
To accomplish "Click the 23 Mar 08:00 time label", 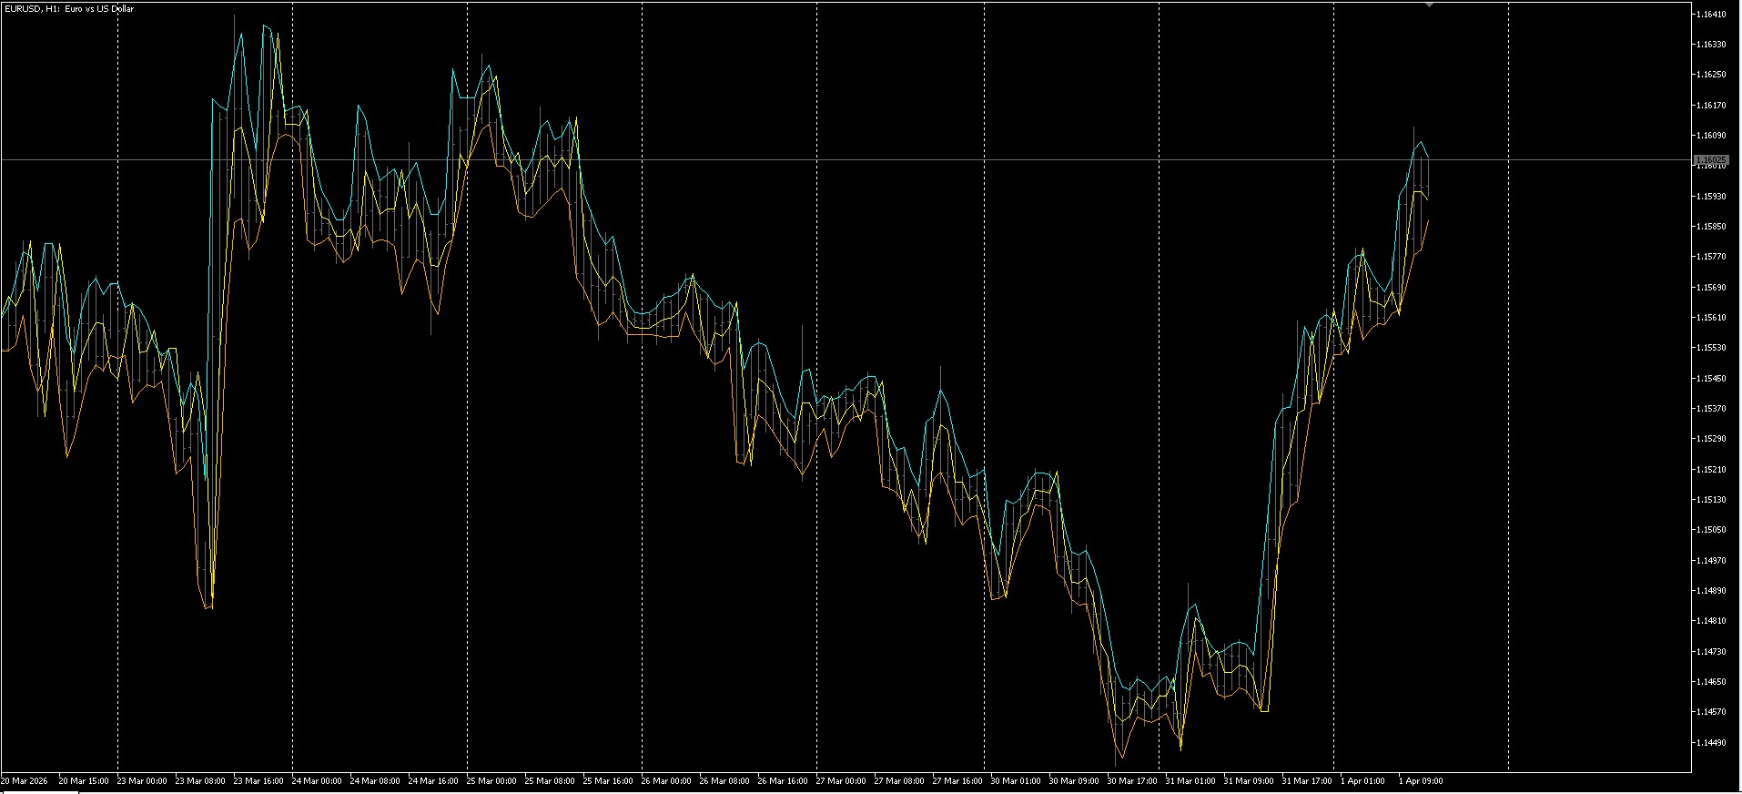I will [x=200, y=780].
